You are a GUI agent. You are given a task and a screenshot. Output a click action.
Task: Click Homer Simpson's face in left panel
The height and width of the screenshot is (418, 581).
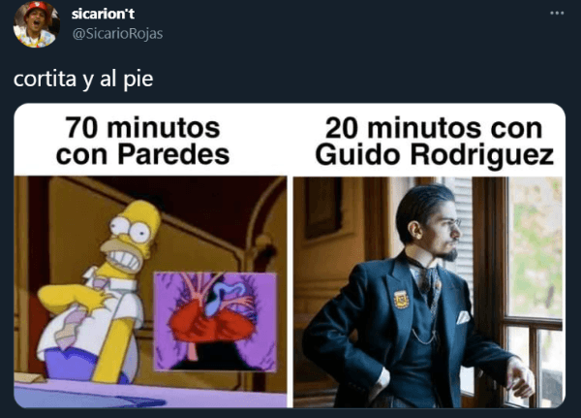tap(130, 238)
